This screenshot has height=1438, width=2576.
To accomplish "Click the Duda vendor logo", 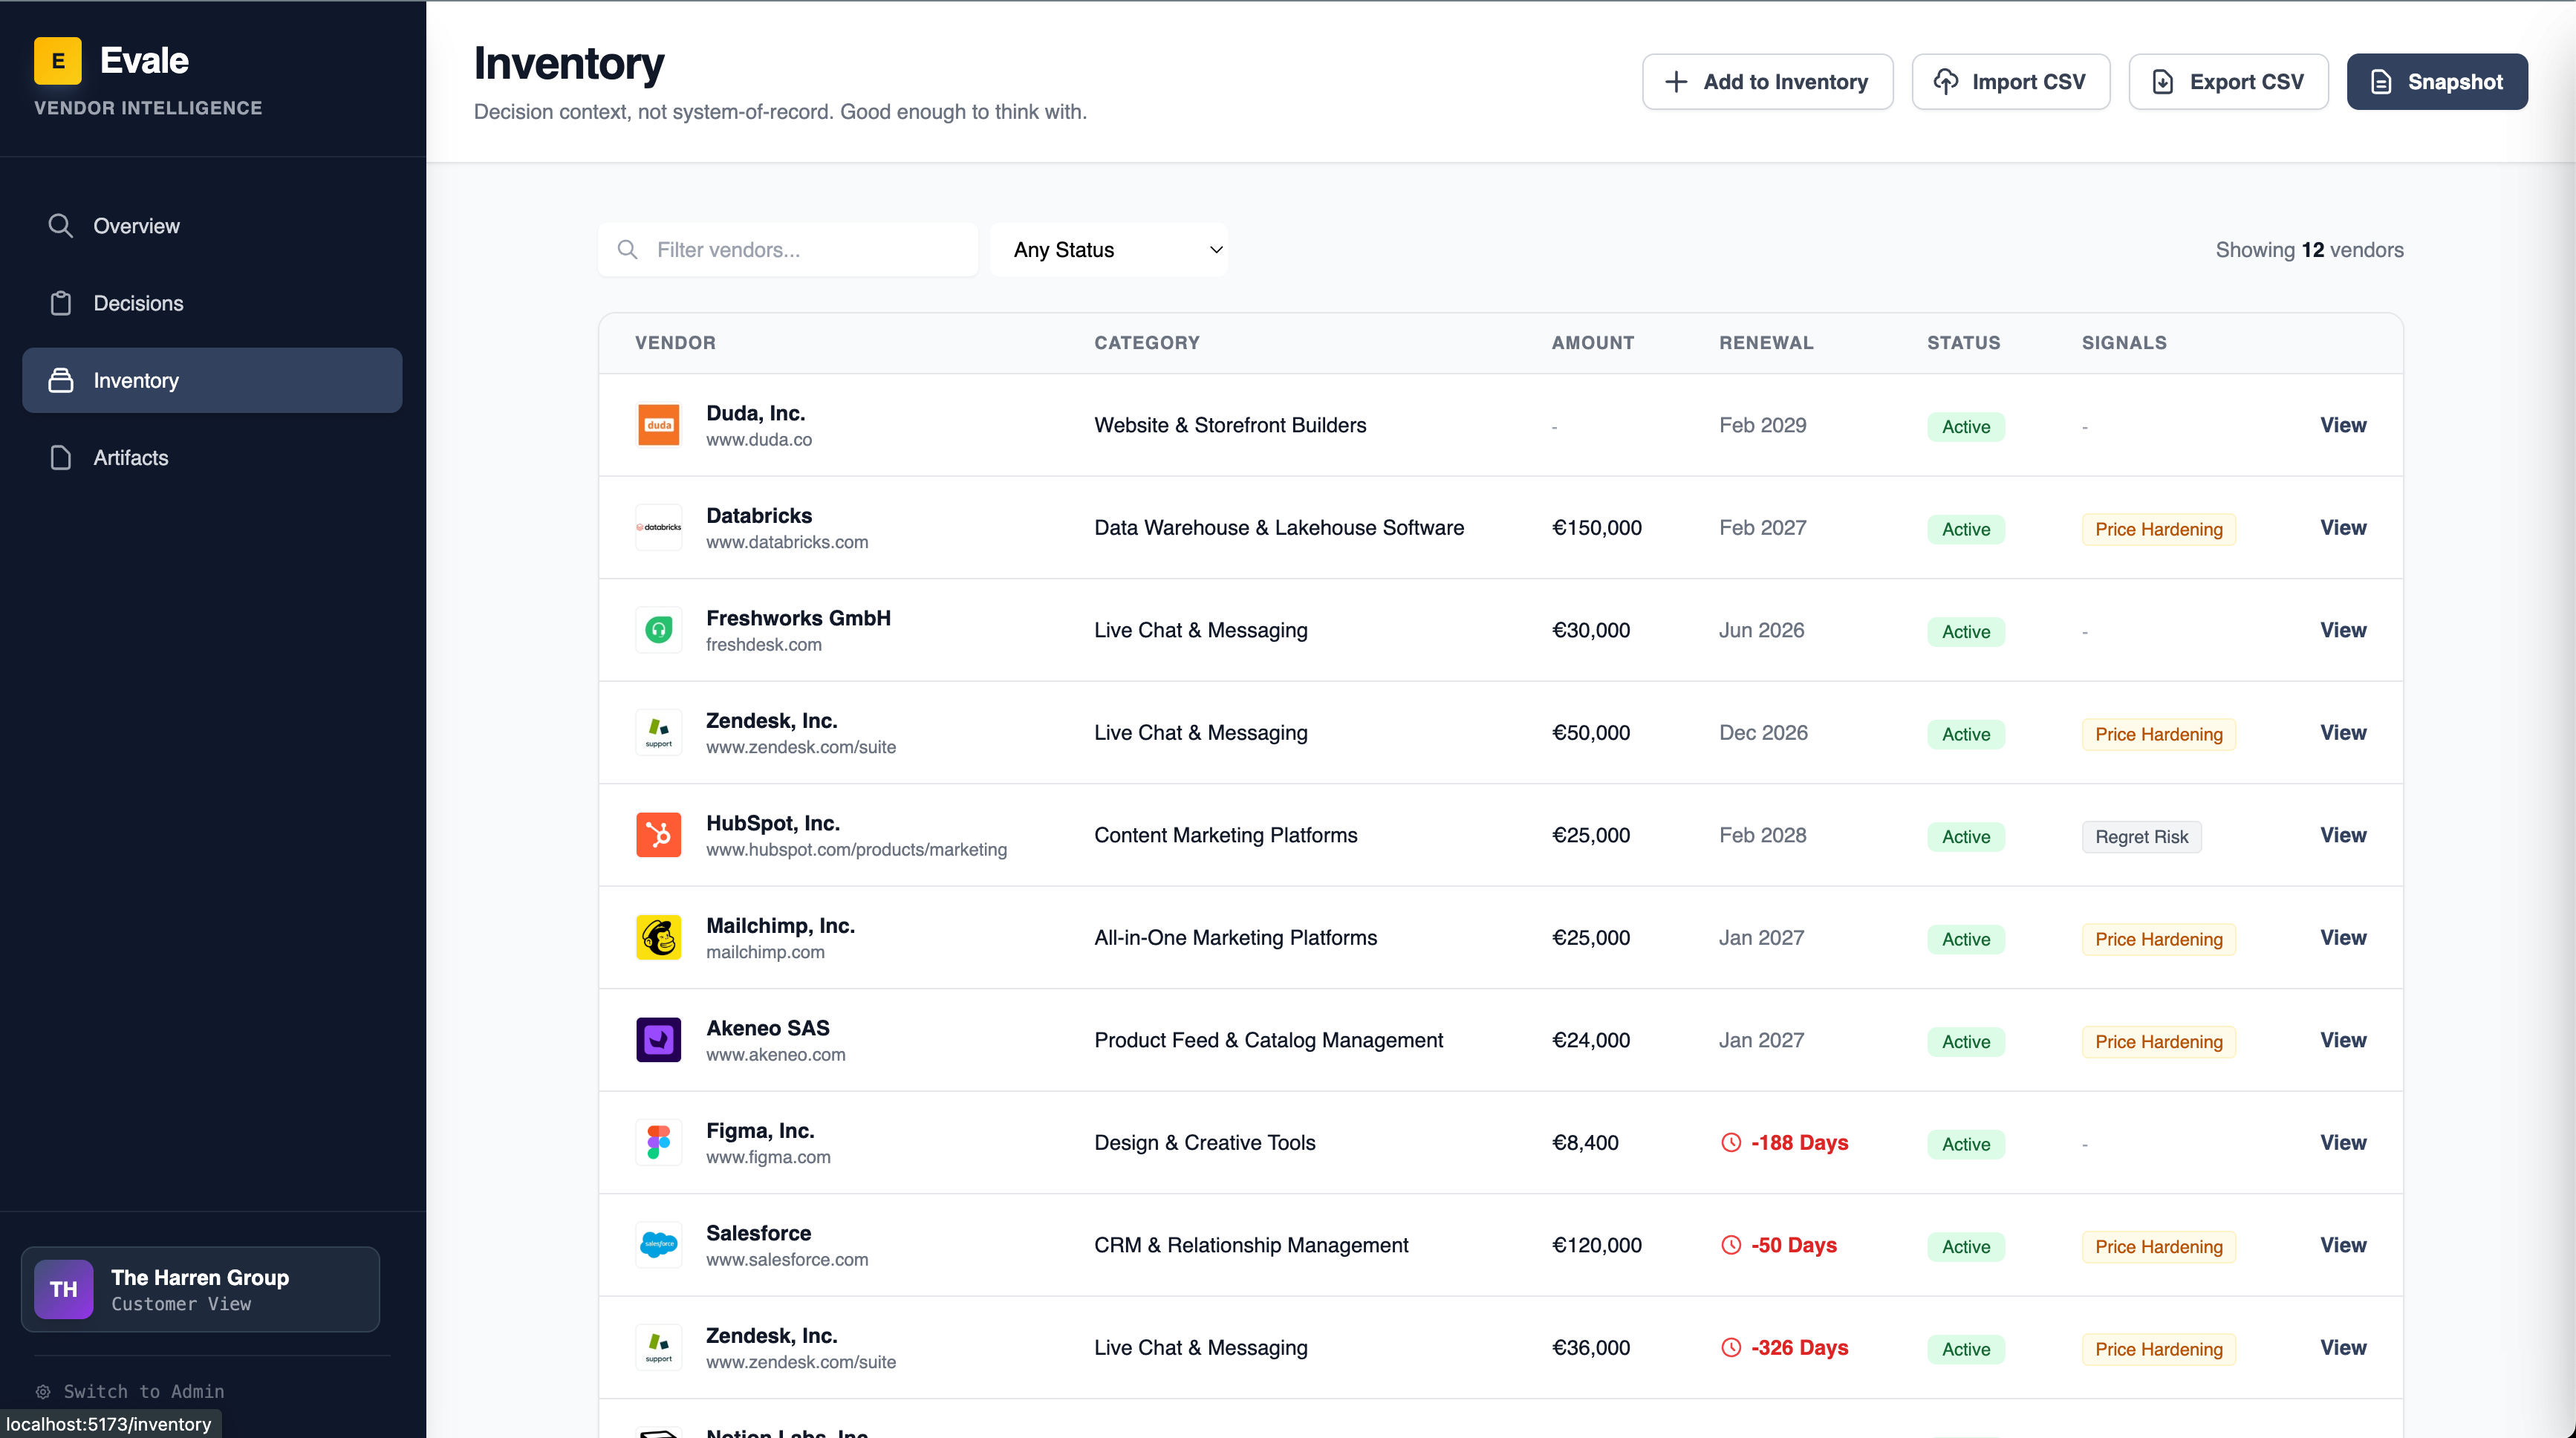I will pos(658,425).
